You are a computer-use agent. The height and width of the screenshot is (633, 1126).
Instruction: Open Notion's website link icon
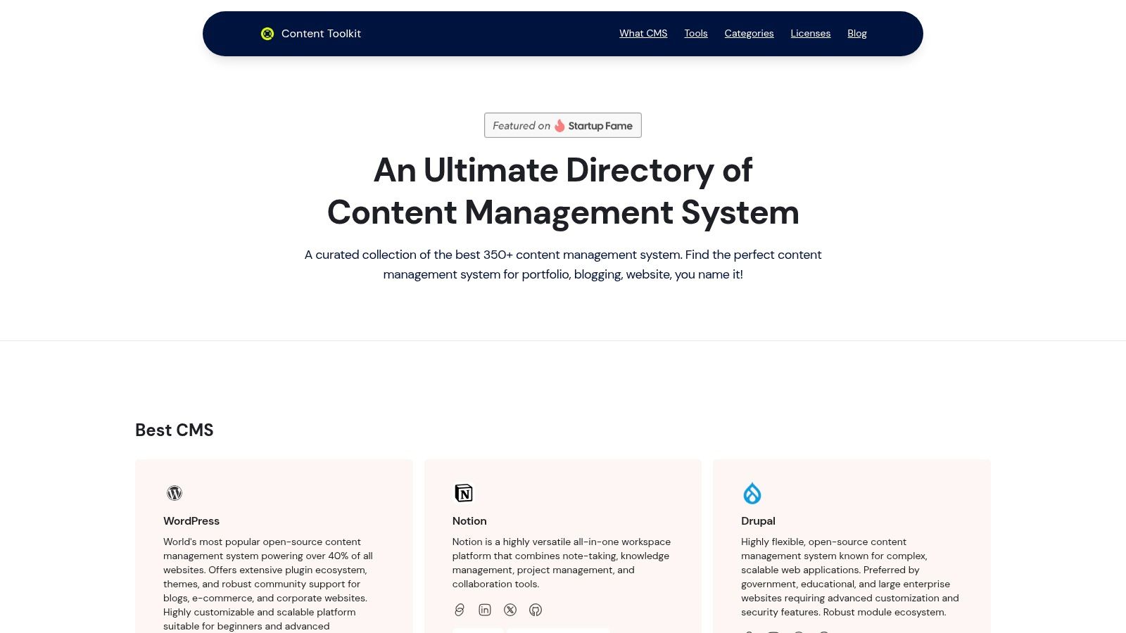(x=460, y=610)
